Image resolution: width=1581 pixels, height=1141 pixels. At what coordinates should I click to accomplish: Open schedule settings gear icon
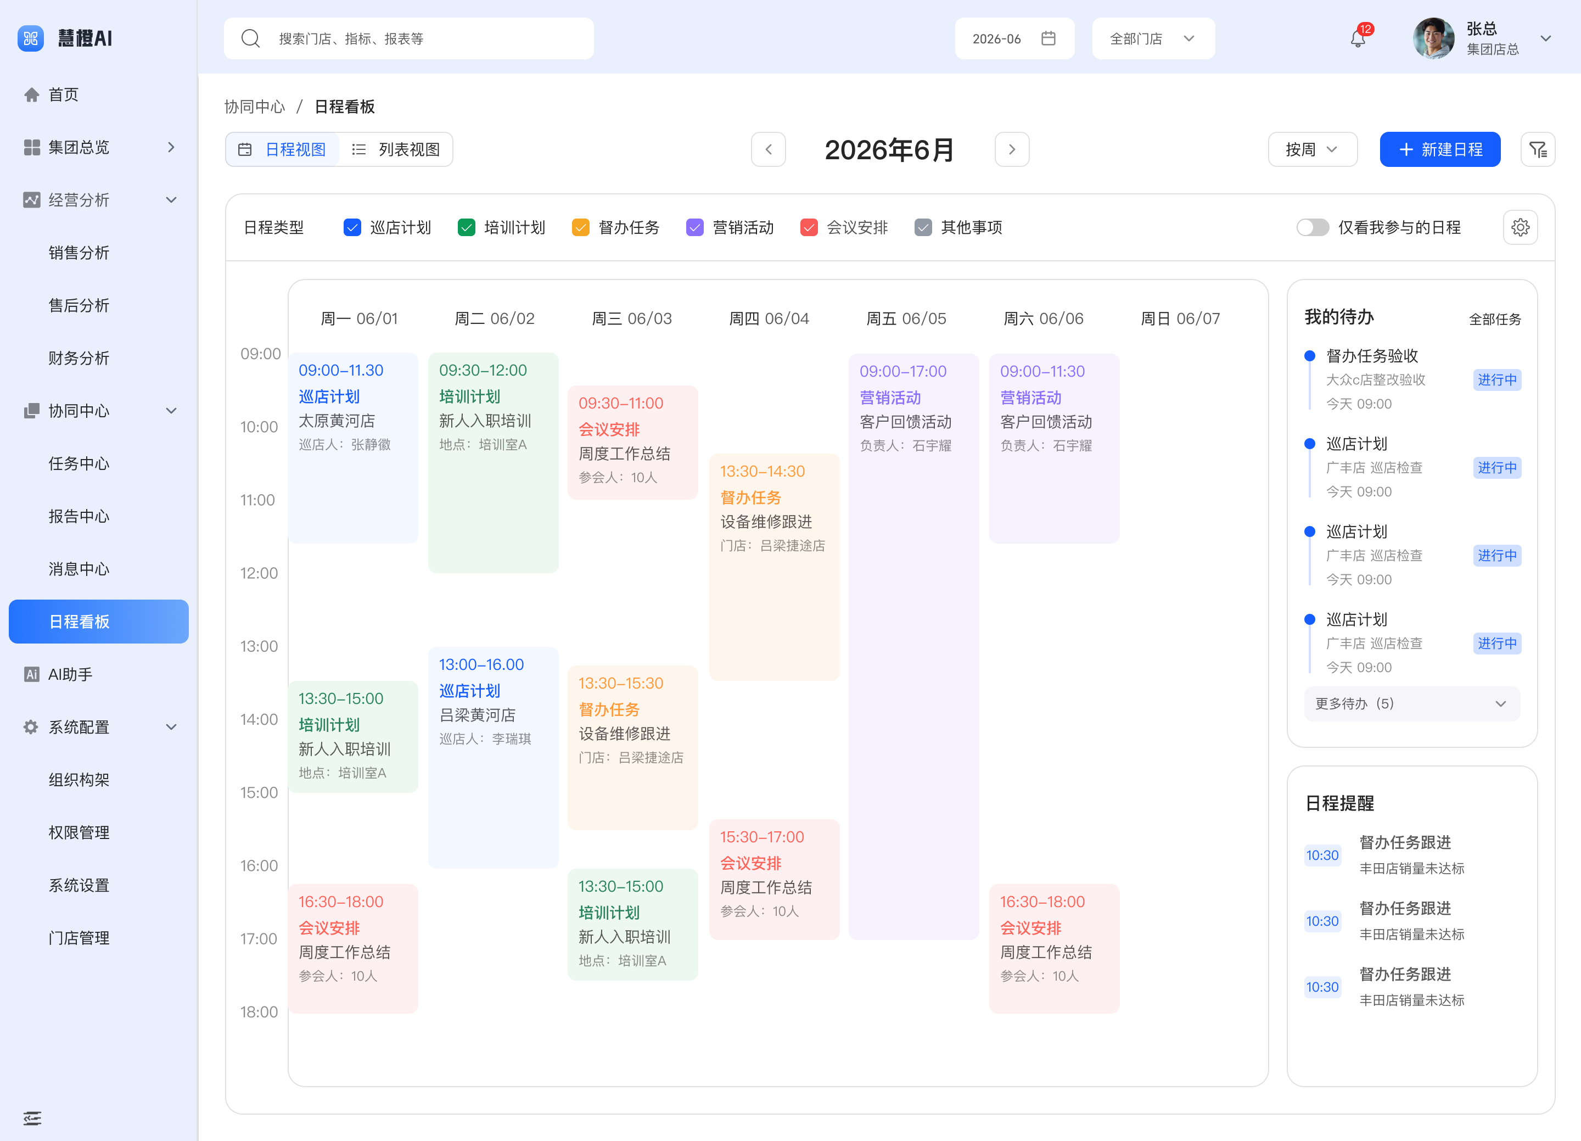(x=1521, y=227)
